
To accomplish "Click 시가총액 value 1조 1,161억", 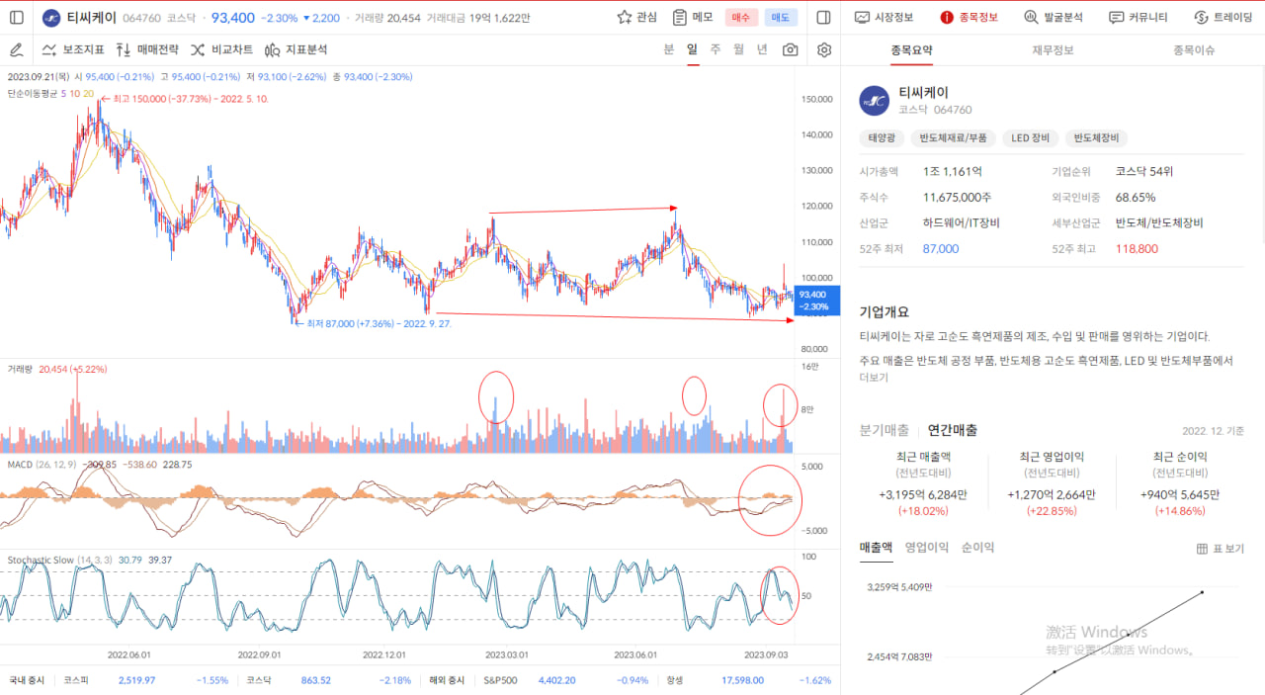I will click(952, 172).
